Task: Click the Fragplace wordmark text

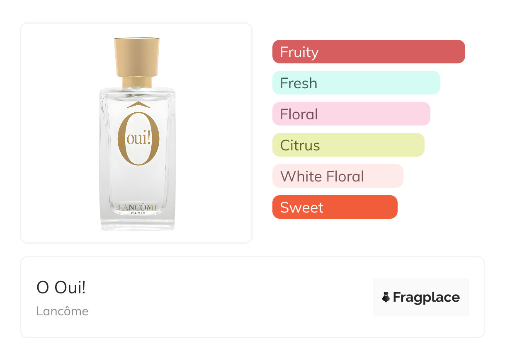Action: click(x=426, y=297)
